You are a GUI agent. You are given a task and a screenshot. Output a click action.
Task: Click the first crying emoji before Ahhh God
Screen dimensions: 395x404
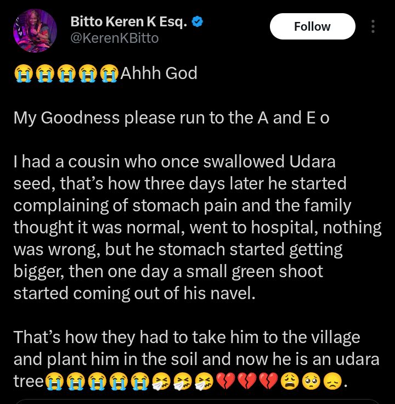[x=24, y=74]
